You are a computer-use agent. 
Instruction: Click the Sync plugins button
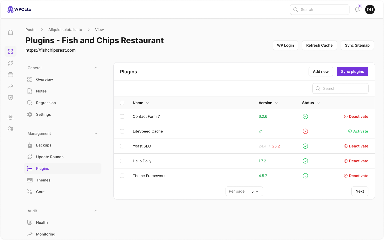[352, 72]
